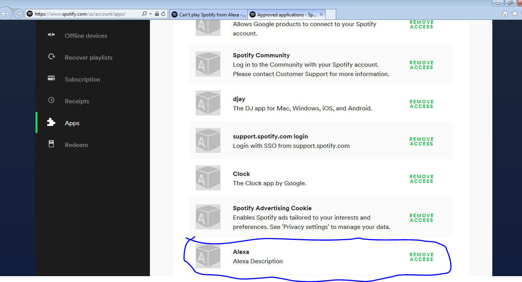Click the Spotify favicon in address bar

click(30, 14)
